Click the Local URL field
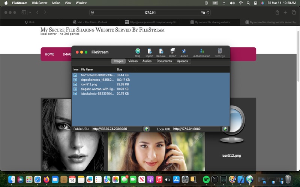Viewport: 300px width, 187px height. point(196,129)
